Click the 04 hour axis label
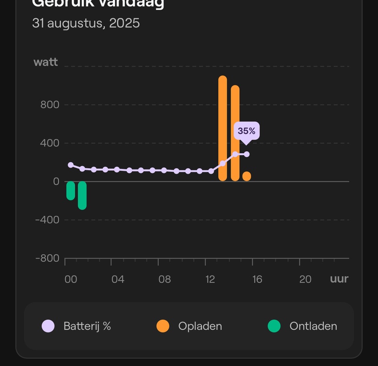 click(118, 279)
